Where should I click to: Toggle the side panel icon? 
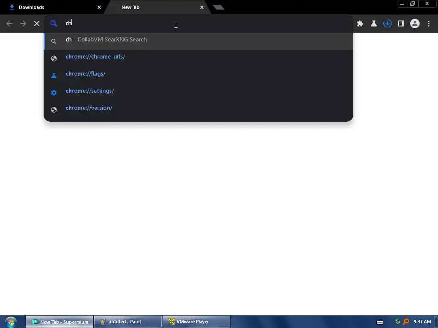[x=401, y=24]
